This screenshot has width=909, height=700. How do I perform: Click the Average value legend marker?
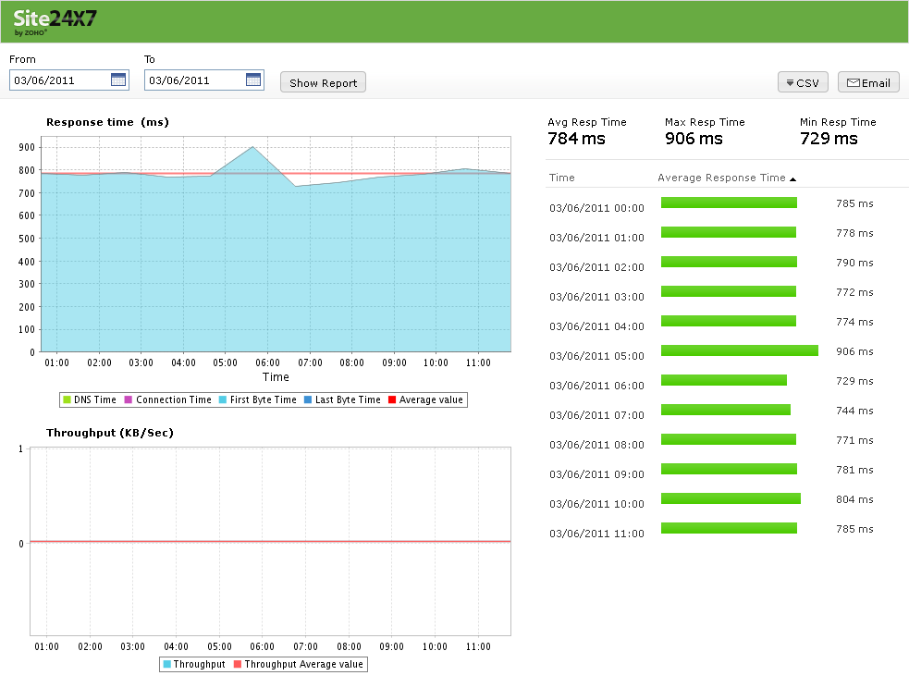click(x=392, y=400)
